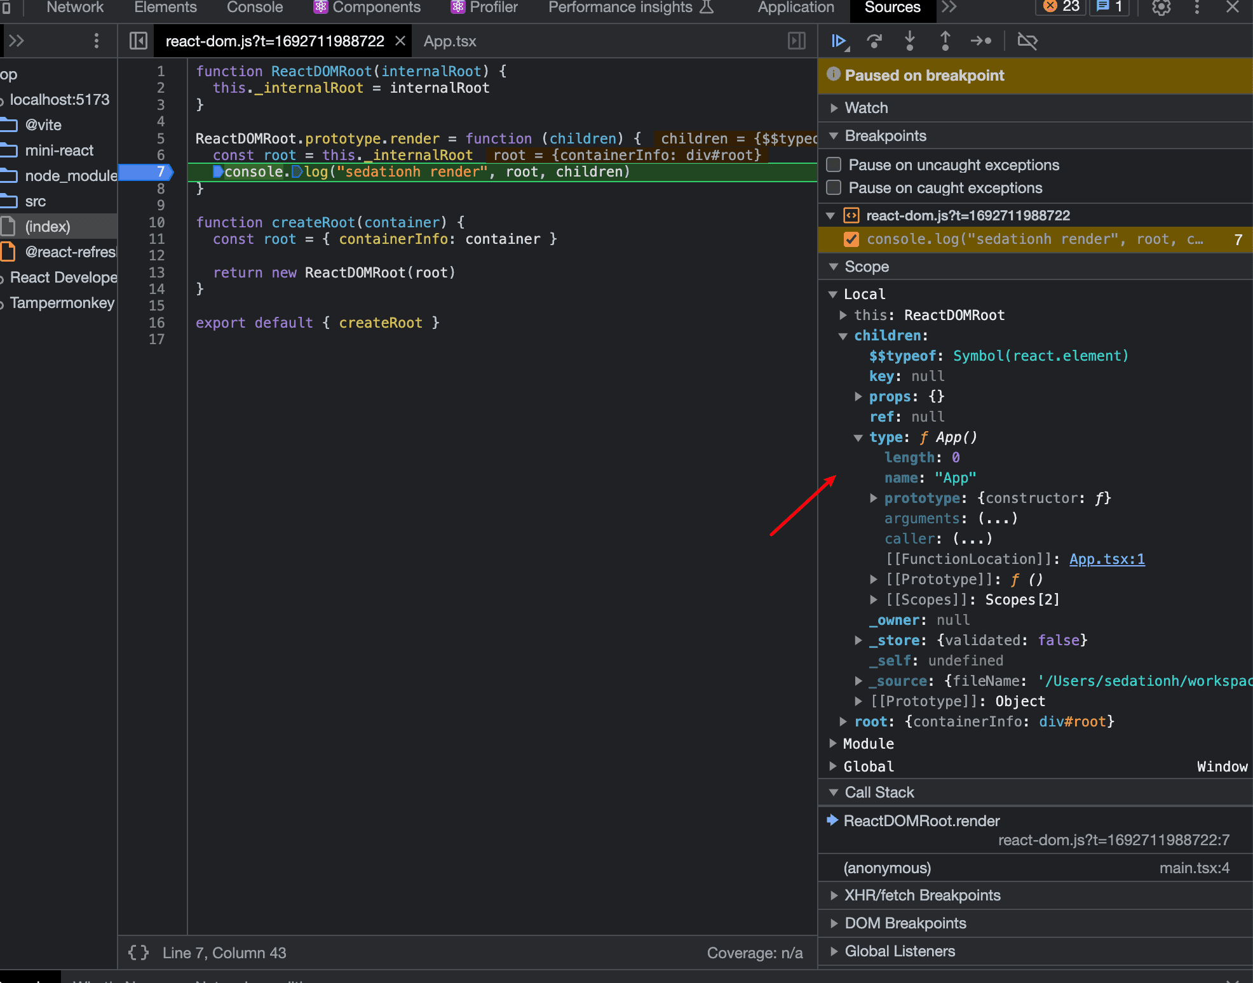Open the App.tsx file tab
This screenshot has width=1253, height=983.
tap(450, 41)
